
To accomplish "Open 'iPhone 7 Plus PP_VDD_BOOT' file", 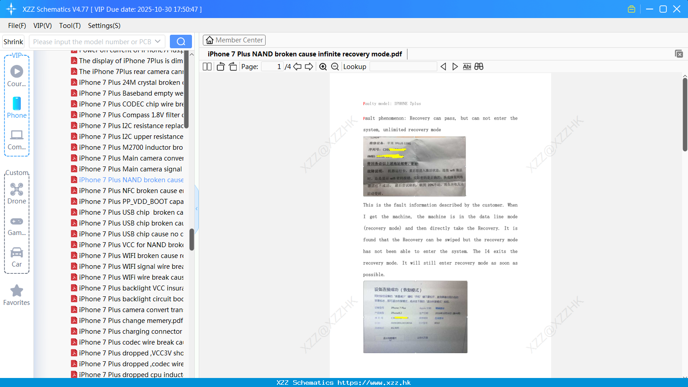I will click(127, 202).
